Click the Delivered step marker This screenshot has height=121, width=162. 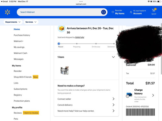[x=114, y=44]
